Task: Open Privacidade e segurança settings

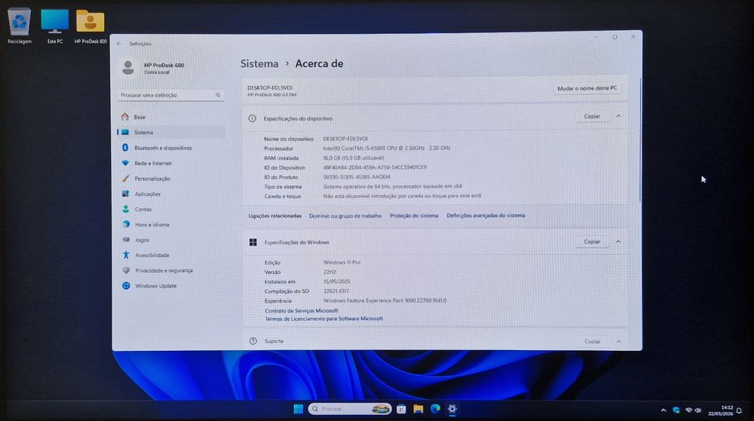Action: 164,270
